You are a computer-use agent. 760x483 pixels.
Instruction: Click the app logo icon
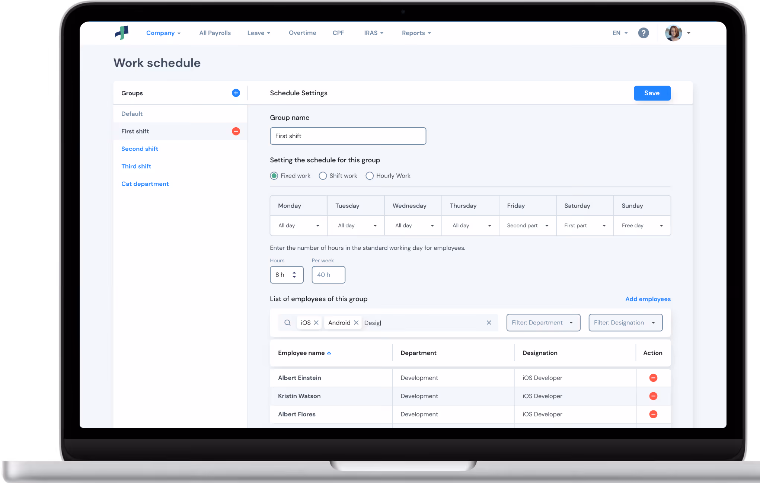point(122,33)
